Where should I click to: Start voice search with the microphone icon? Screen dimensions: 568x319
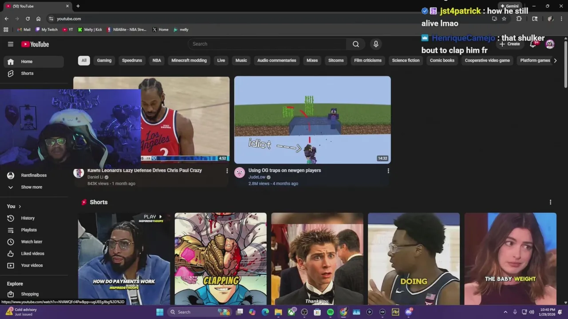pos(376,44)
